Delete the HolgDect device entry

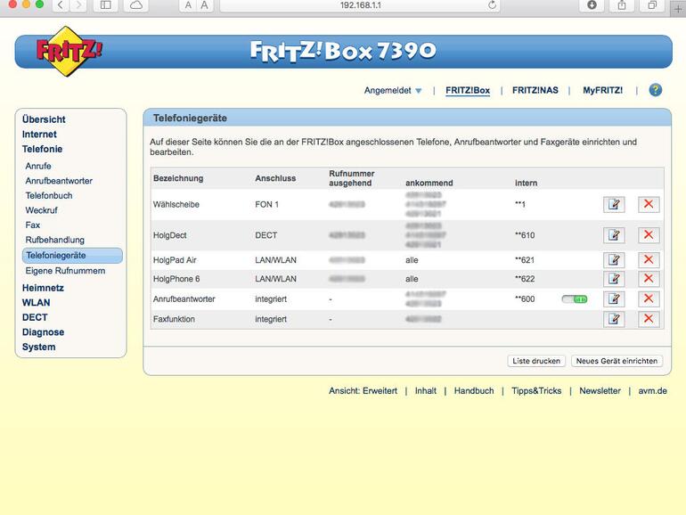coord(649,235)
